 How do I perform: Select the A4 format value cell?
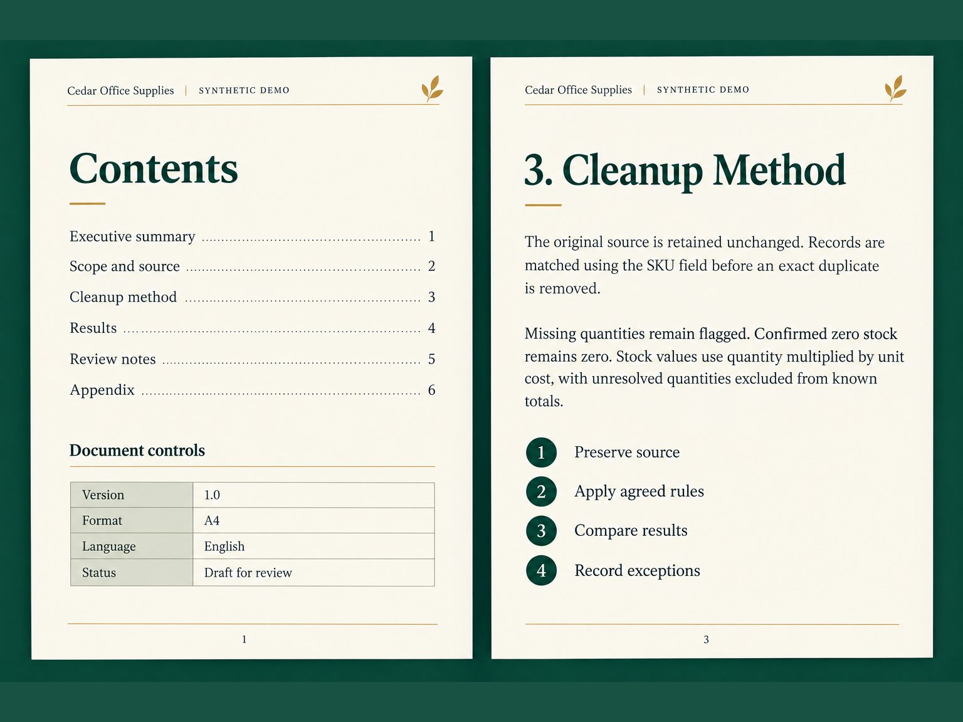tap(313, 521)
